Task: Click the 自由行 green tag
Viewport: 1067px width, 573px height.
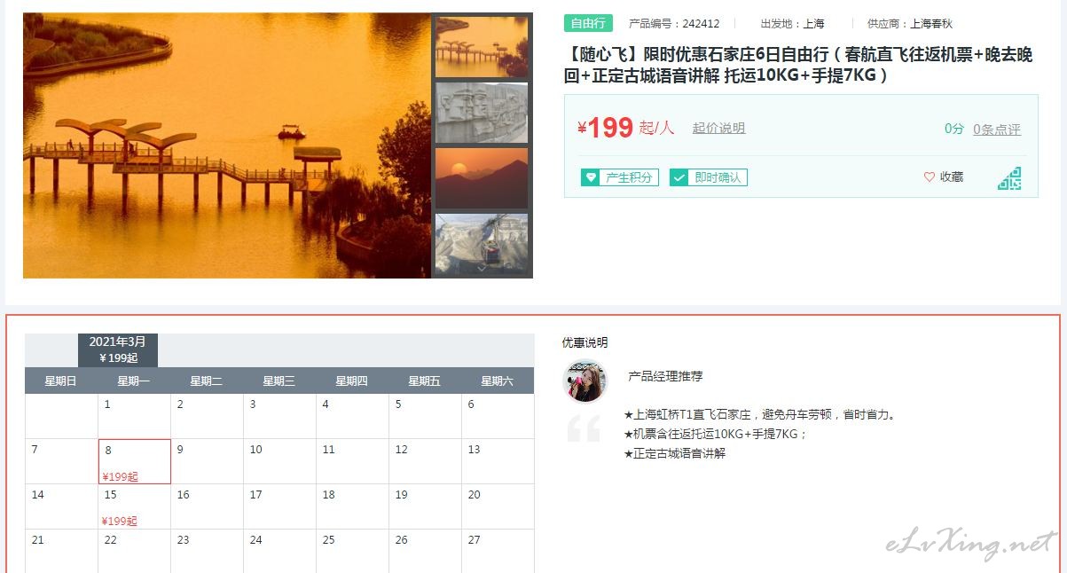Action: click(588, 24)
